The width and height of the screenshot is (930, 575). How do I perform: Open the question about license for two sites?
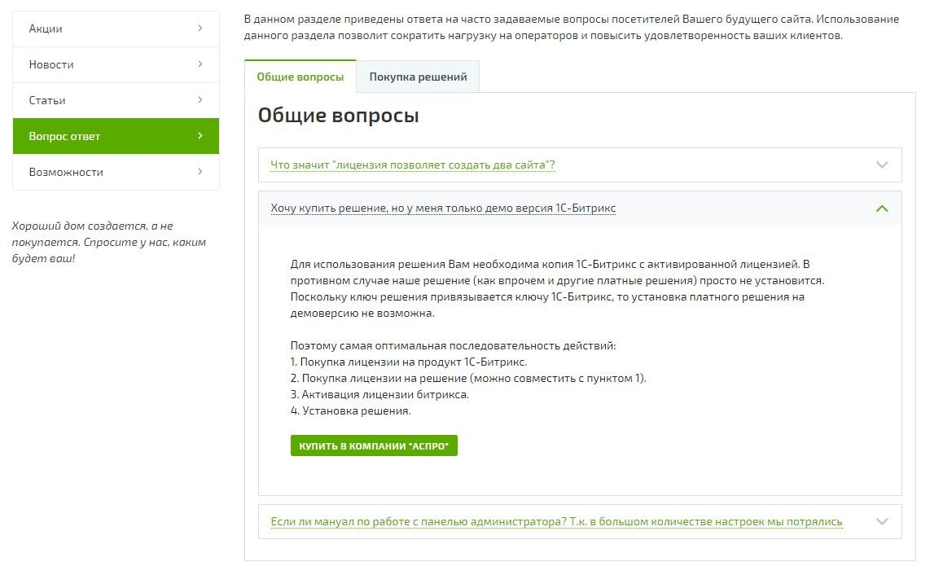click(x=412, y=165)
